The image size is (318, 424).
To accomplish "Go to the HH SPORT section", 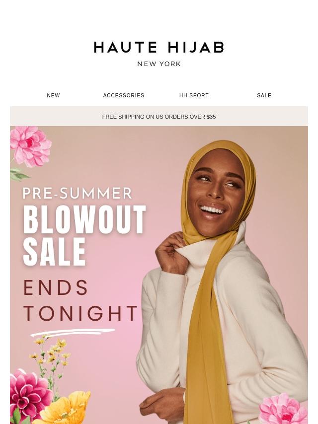I will 194,95.
